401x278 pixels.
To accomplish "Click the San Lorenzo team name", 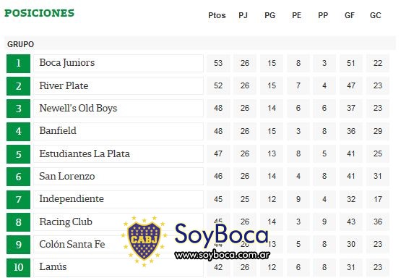I will (x=66, y=176).
